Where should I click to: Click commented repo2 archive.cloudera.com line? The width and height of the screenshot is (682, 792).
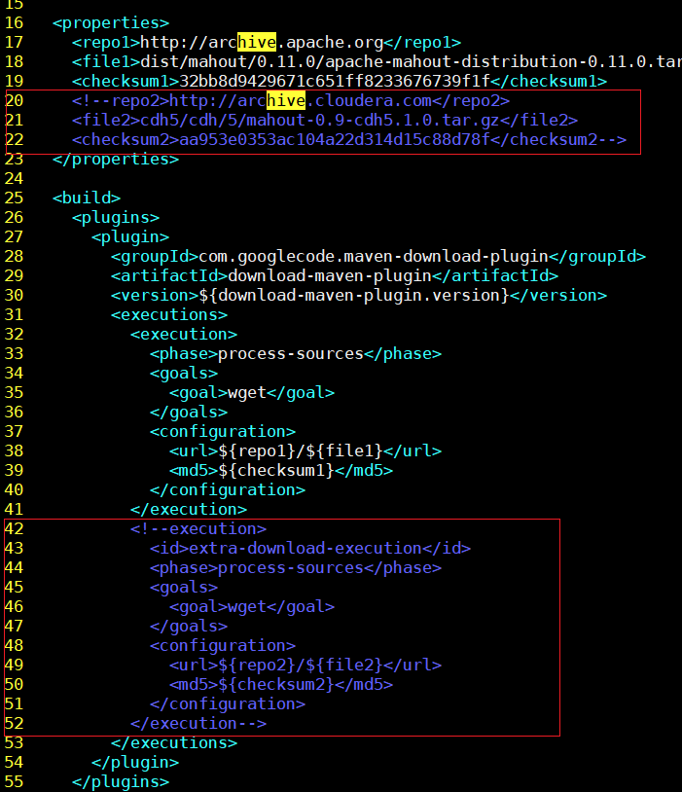click(x=291, y=101)
